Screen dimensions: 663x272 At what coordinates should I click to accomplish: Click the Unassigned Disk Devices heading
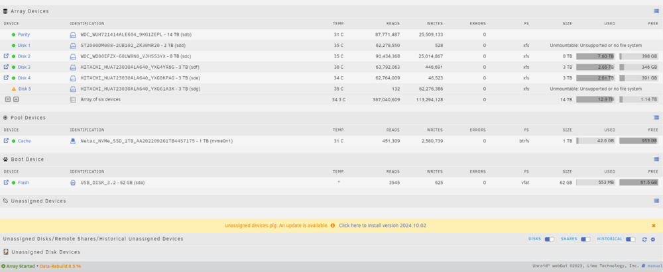pyautogui.click(x=46, y=252)
